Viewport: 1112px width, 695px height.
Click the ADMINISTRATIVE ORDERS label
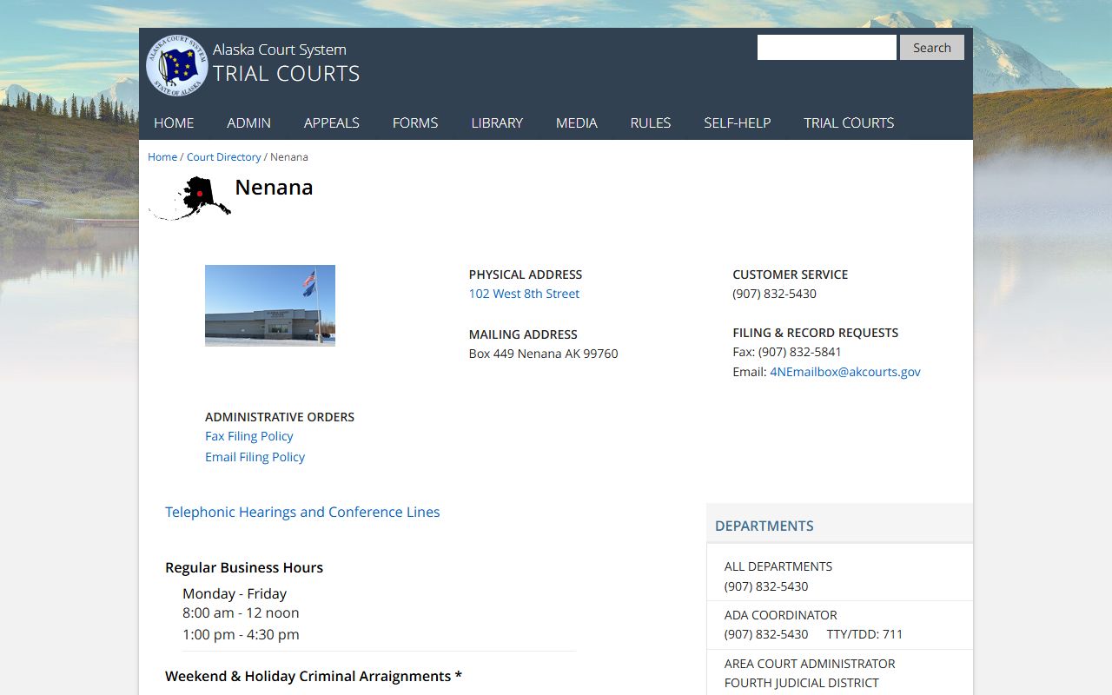coord(280,417)
